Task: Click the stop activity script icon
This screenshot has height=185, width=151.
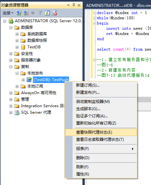Action: tap(54, 13)
